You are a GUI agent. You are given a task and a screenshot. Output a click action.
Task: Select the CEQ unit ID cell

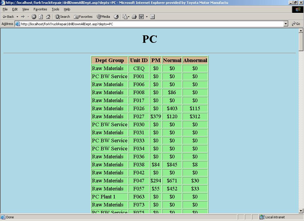click(x=139, y=69)
